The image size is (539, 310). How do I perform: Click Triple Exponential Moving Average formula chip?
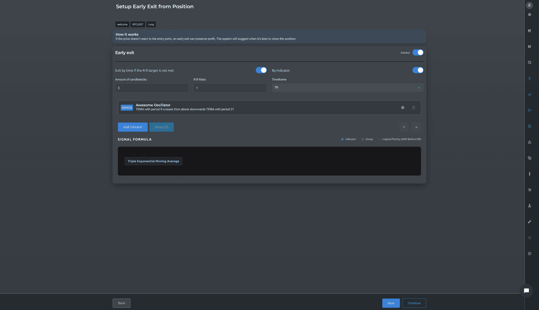tap(153, 161)
